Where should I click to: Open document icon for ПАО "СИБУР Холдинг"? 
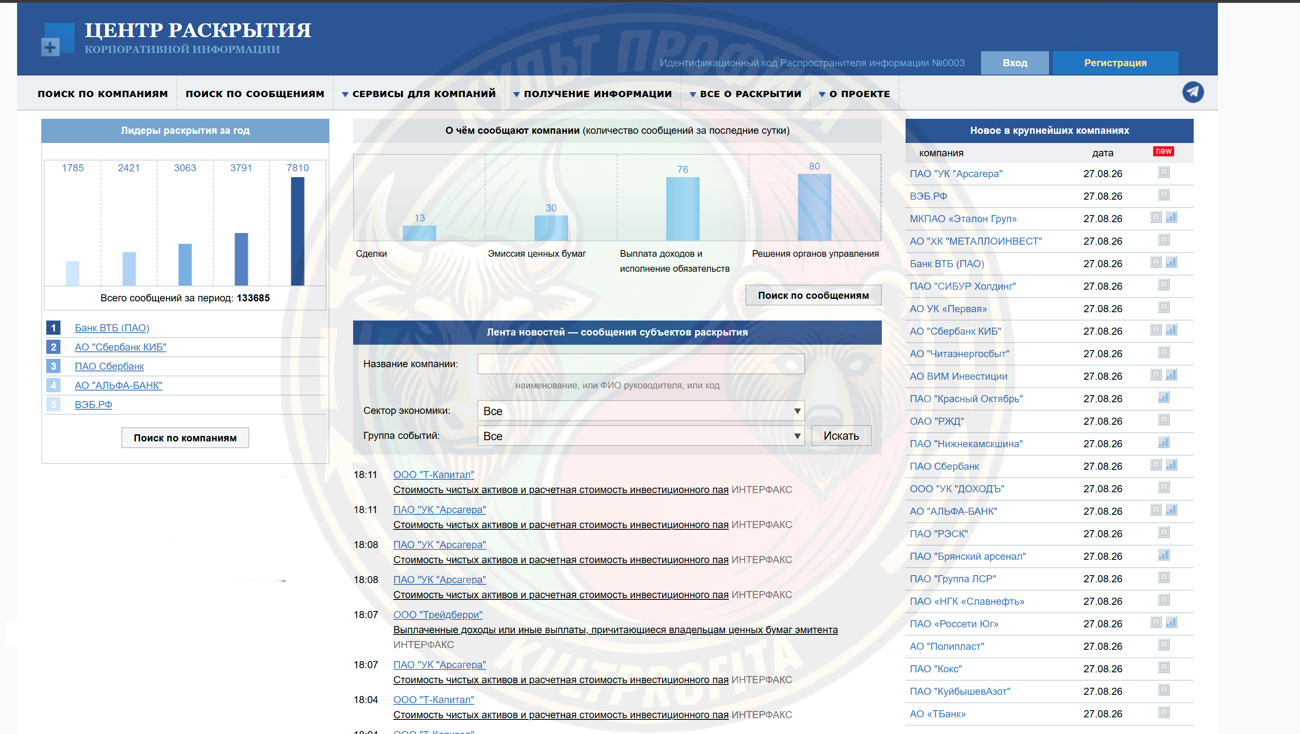[1163, 285]
